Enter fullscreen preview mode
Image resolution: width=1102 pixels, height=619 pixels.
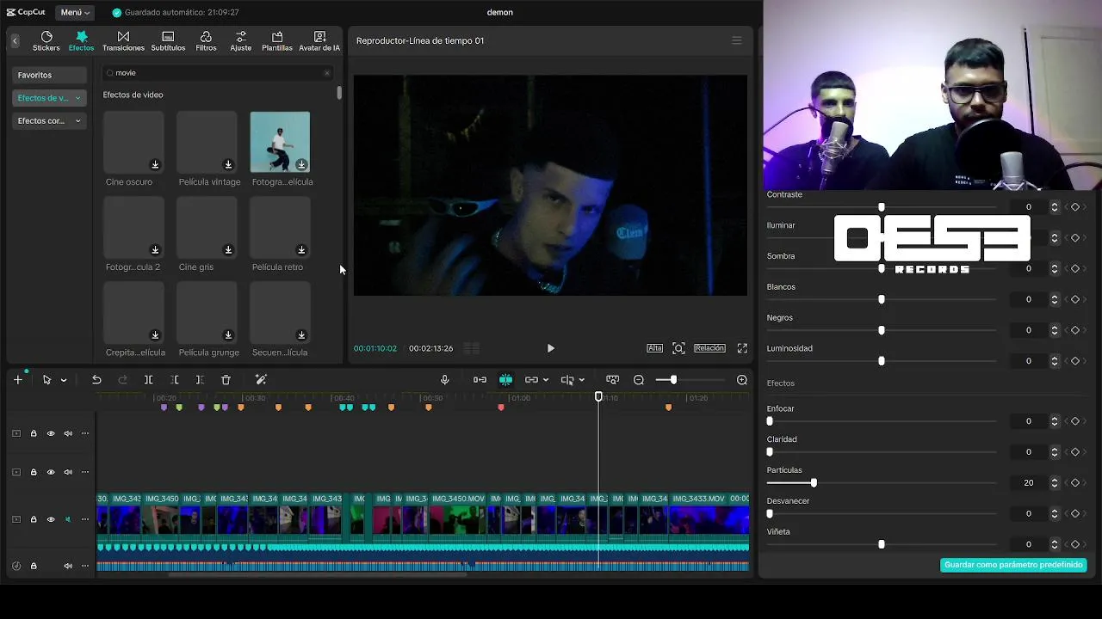tap(742, 348)
